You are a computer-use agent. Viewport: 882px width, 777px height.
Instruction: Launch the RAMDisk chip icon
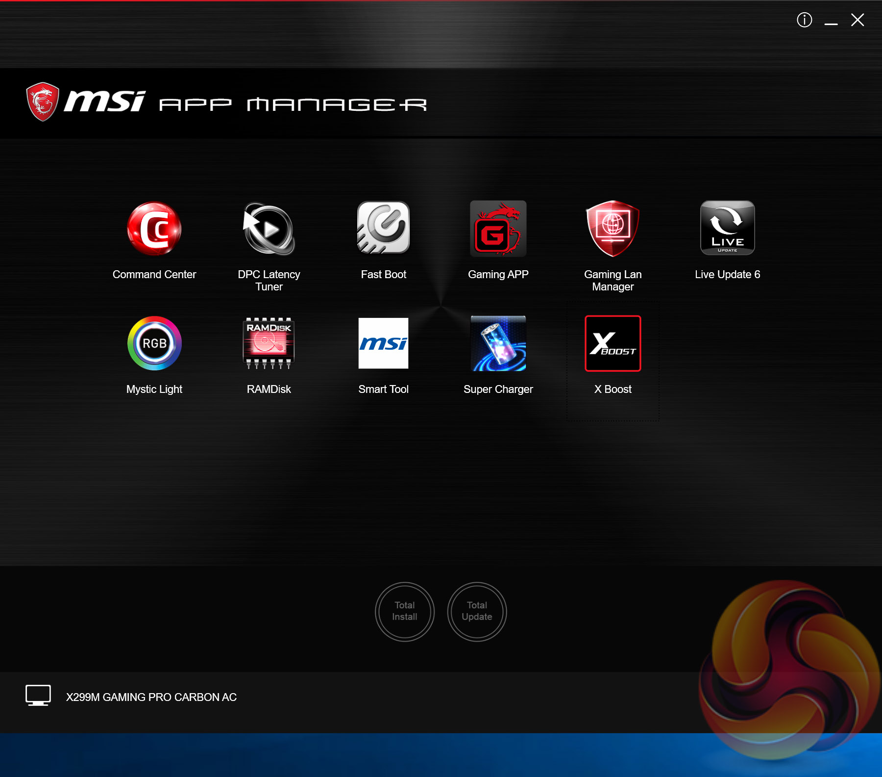click(269, 343)
